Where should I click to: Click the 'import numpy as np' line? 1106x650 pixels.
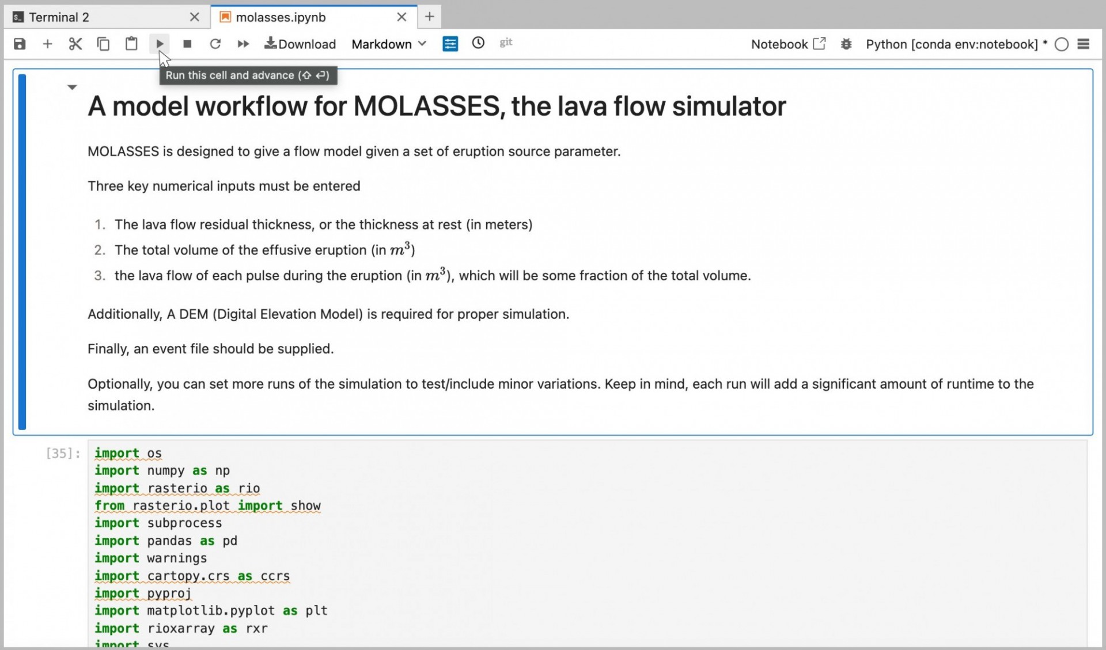point(162,470)
